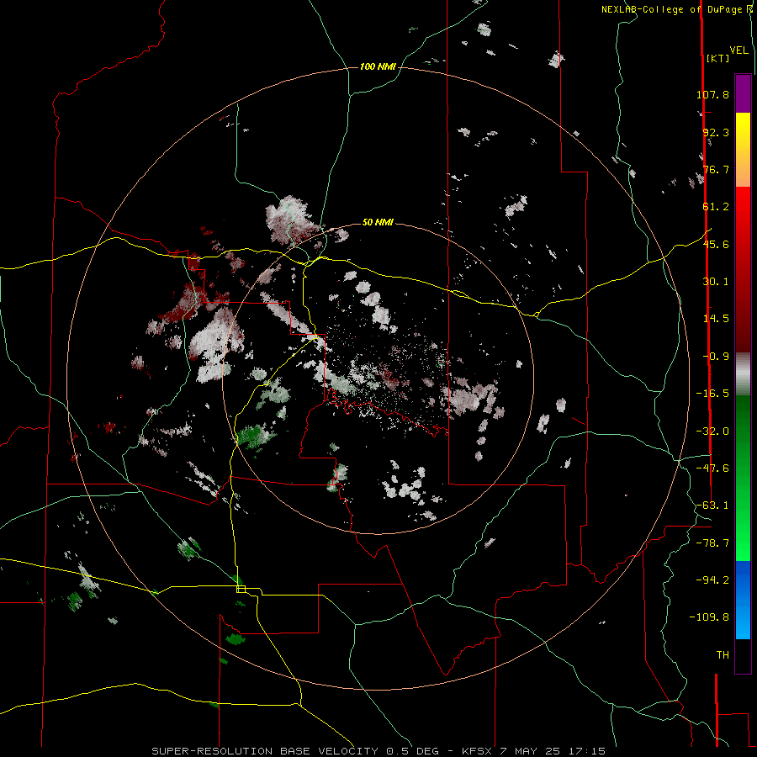Click the 45.6 scale value
This screenshot has height=757, width=757.
pos(716,244)
